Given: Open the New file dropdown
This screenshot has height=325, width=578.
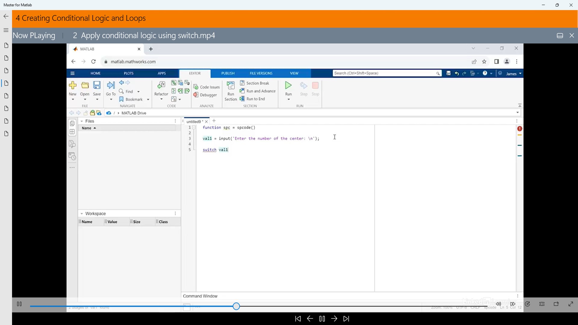Looking at the screenshot, I should [73, 99].
